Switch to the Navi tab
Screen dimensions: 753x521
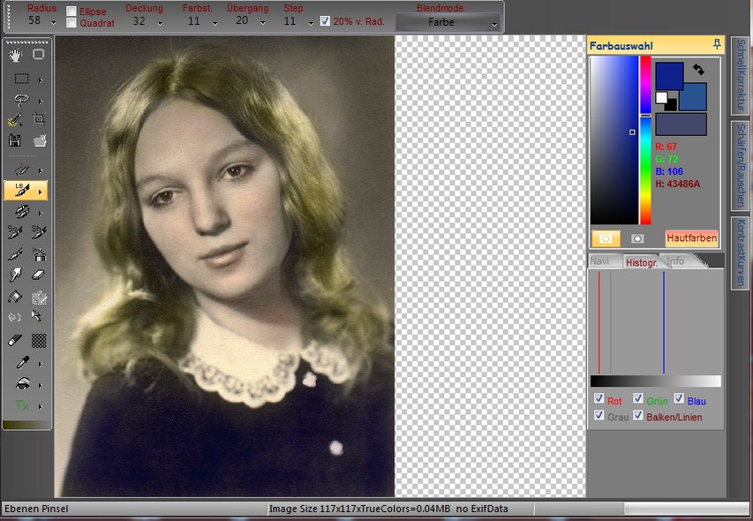click(599, 261)
